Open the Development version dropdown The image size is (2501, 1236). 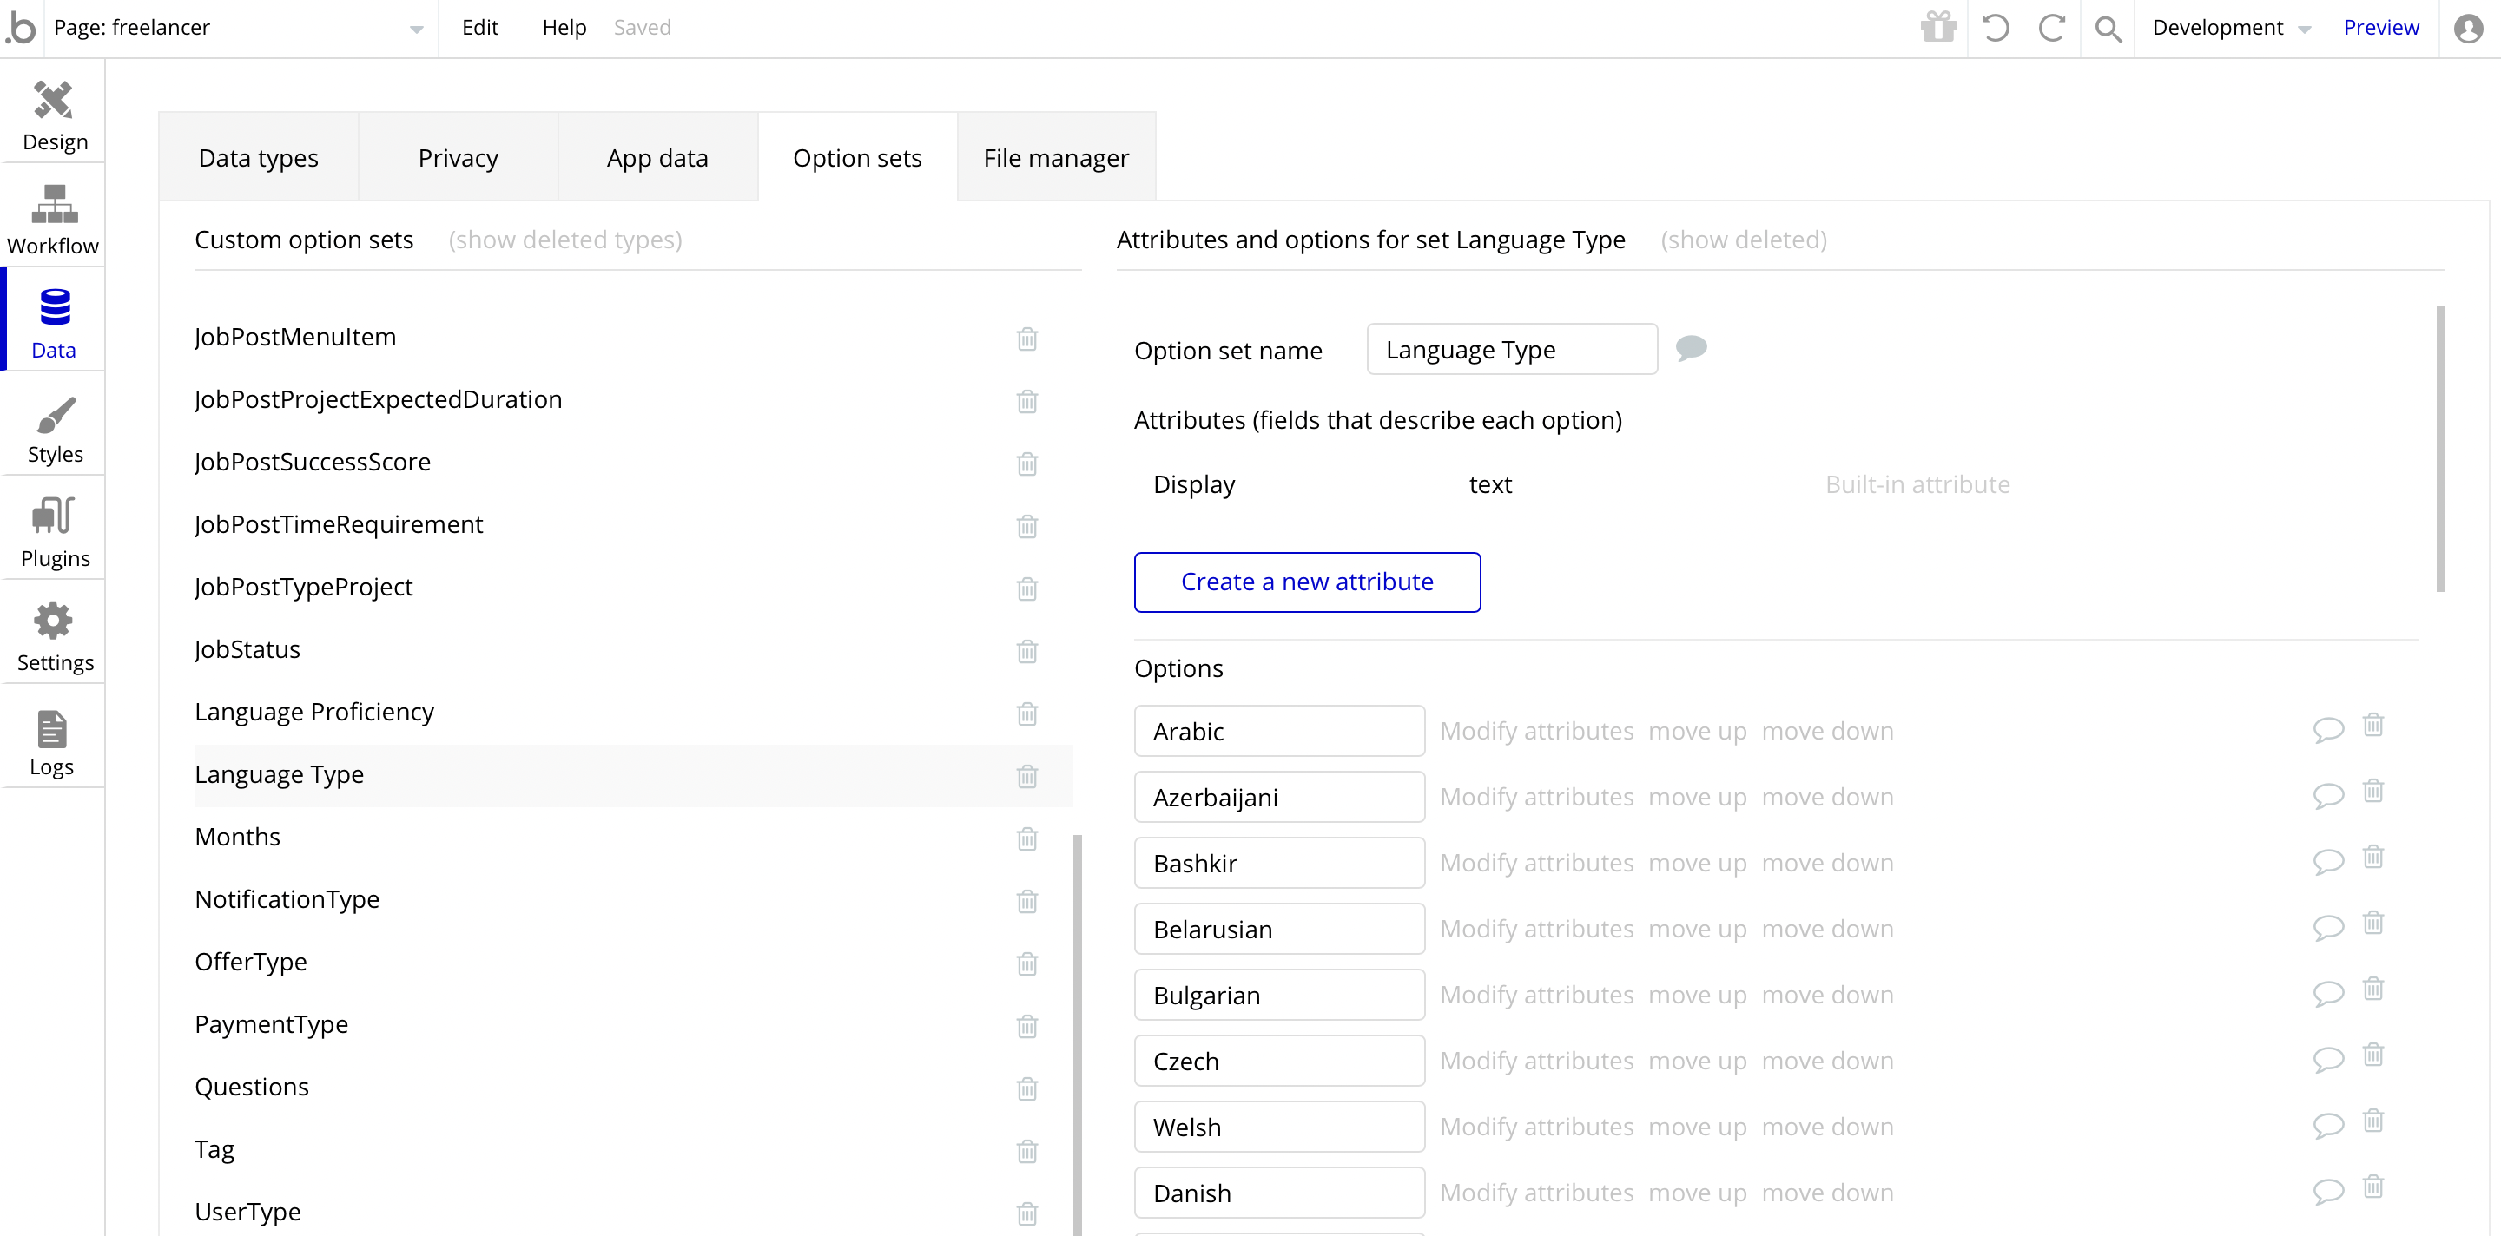(2229, 28)
